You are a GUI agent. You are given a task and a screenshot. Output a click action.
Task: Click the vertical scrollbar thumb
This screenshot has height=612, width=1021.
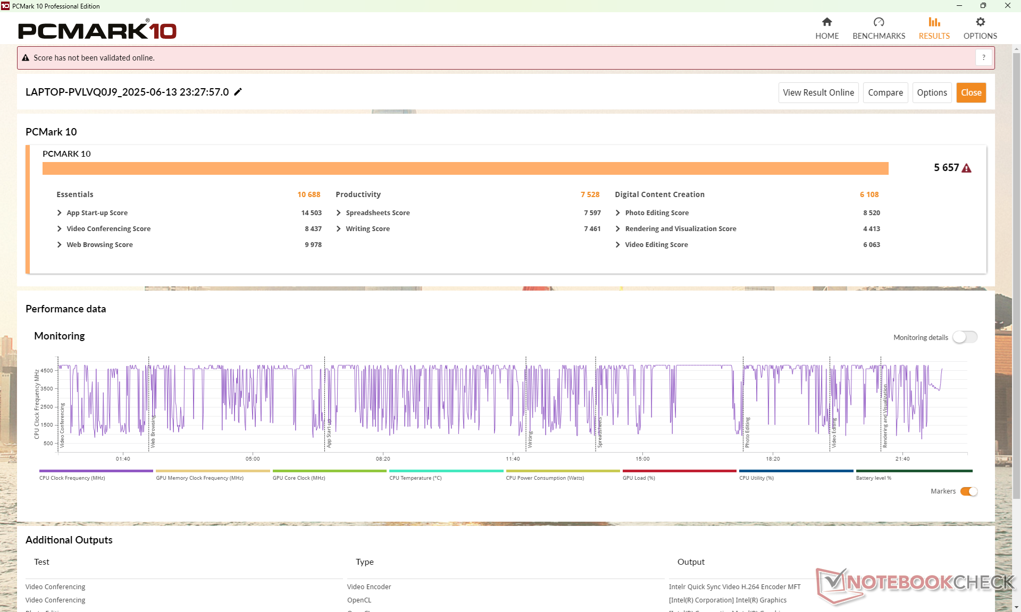tap(1016, 275)
